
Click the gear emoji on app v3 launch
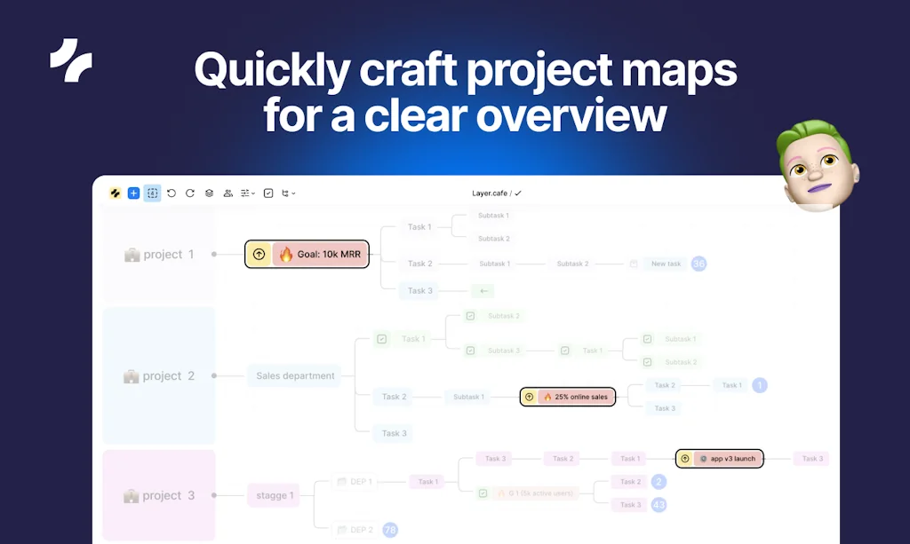703,458
